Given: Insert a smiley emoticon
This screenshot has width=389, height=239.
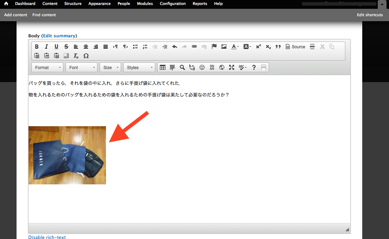Looking at the screenshot, I should (x=202, y=67).
